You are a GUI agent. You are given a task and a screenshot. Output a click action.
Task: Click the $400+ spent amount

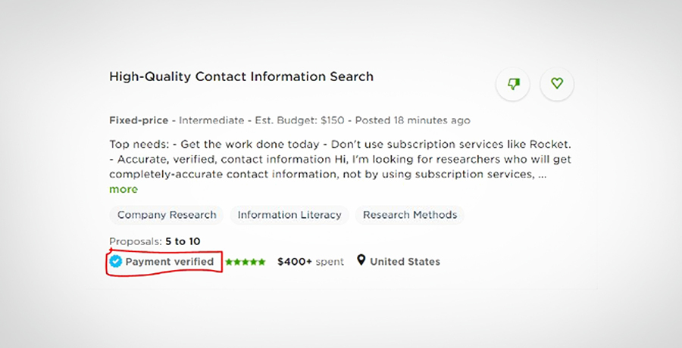311,262
